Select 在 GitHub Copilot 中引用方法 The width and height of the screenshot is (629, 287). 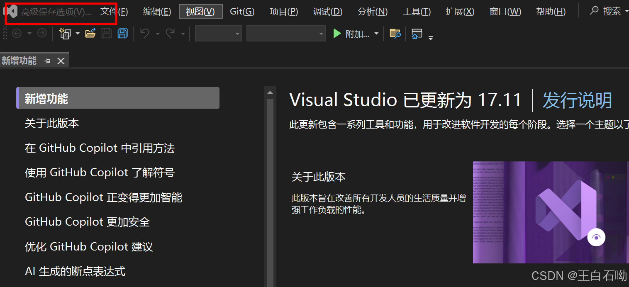click(100, 148)
